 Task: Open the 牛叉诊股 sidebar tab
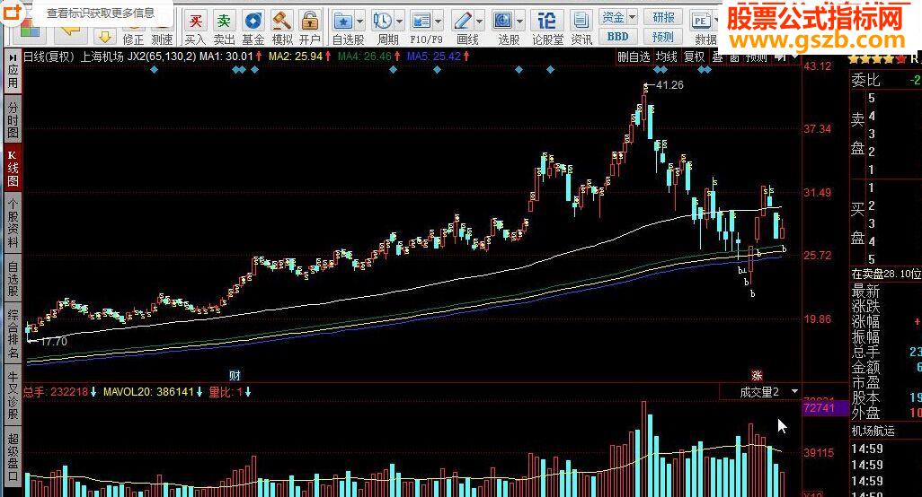pos(13,395)
